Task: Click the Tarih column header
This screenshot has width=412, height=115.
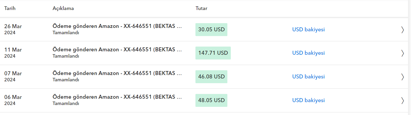Action: 10,8
